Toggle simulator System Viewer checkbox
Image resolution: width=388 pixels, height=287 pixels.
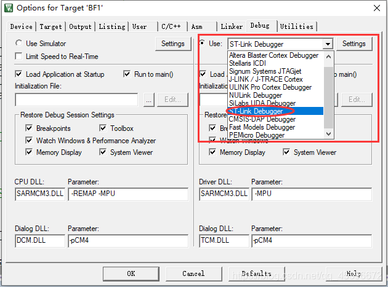[x=103, y=152]
